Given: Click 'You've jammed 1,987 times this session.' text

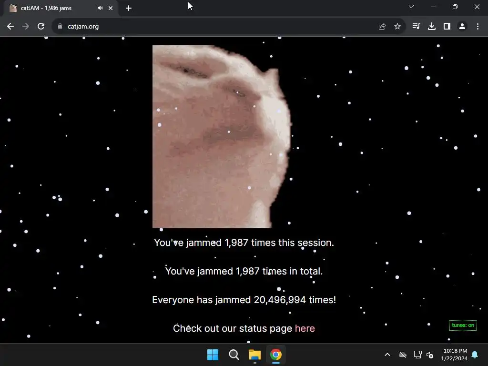Looking at the screenshot, I should (244, 243).
